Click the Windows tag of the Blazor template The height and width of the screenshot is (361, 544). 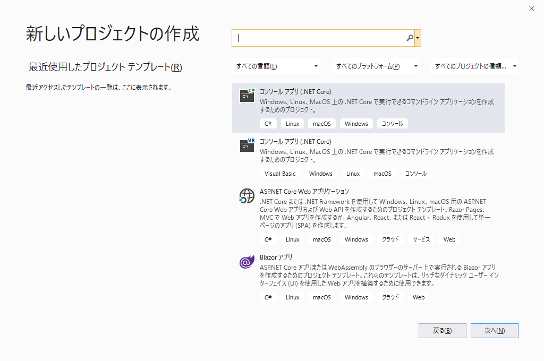356,297
